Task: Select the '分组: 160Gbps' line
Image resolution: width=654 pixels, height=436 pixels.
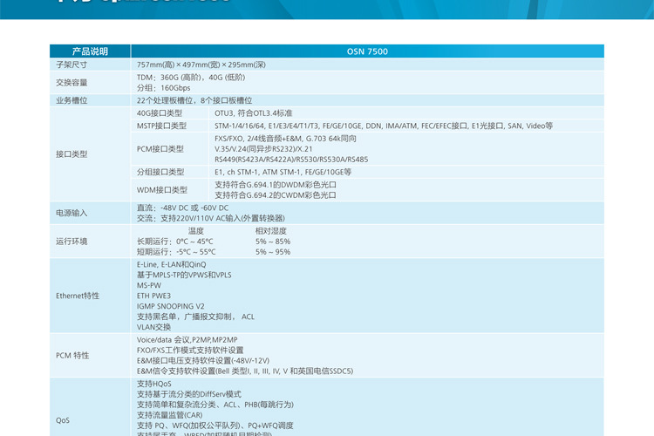Action: [x=164, y=88]
